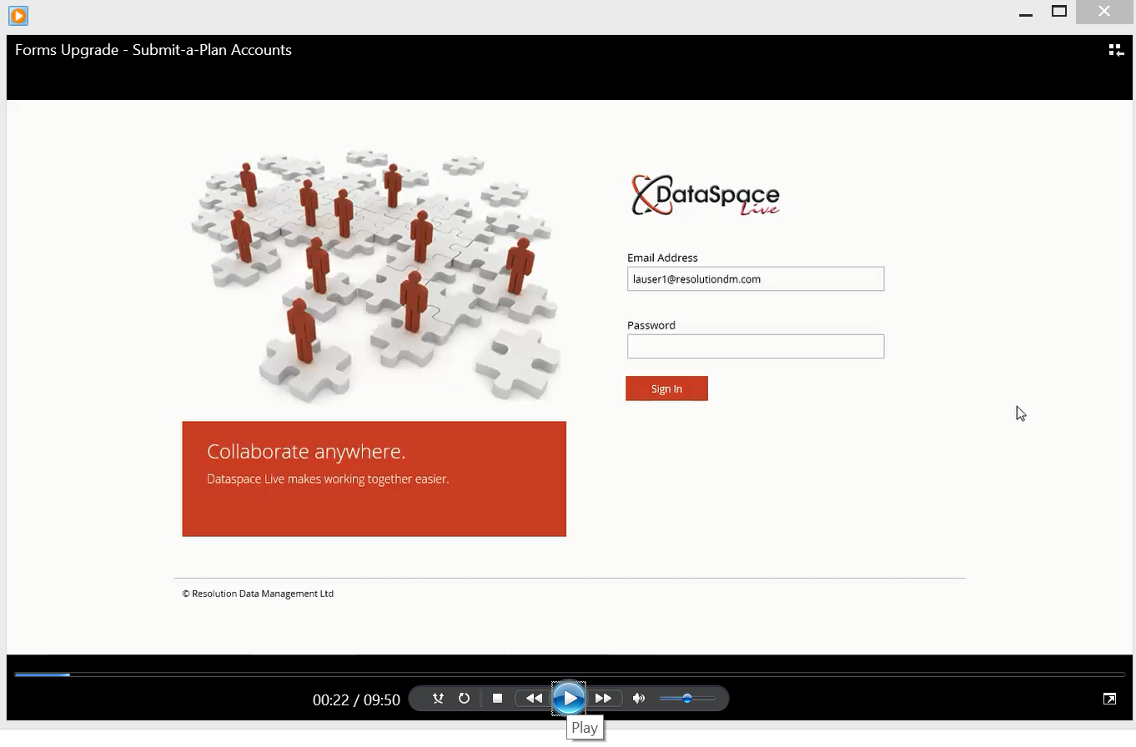Screen dimensions: 1136x747
Task: Click the Password field
Action: pos(756,347)
